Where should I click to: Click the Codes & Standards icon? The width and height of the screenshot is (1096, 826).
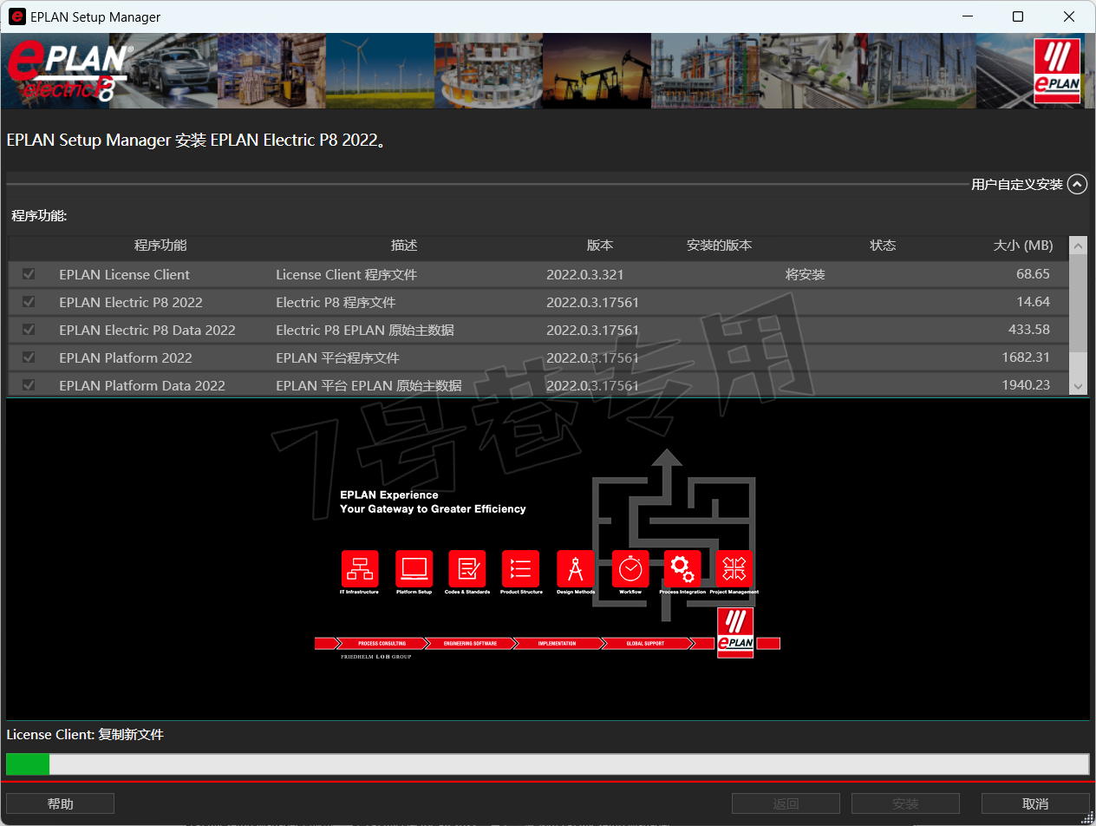click(467, 568)
